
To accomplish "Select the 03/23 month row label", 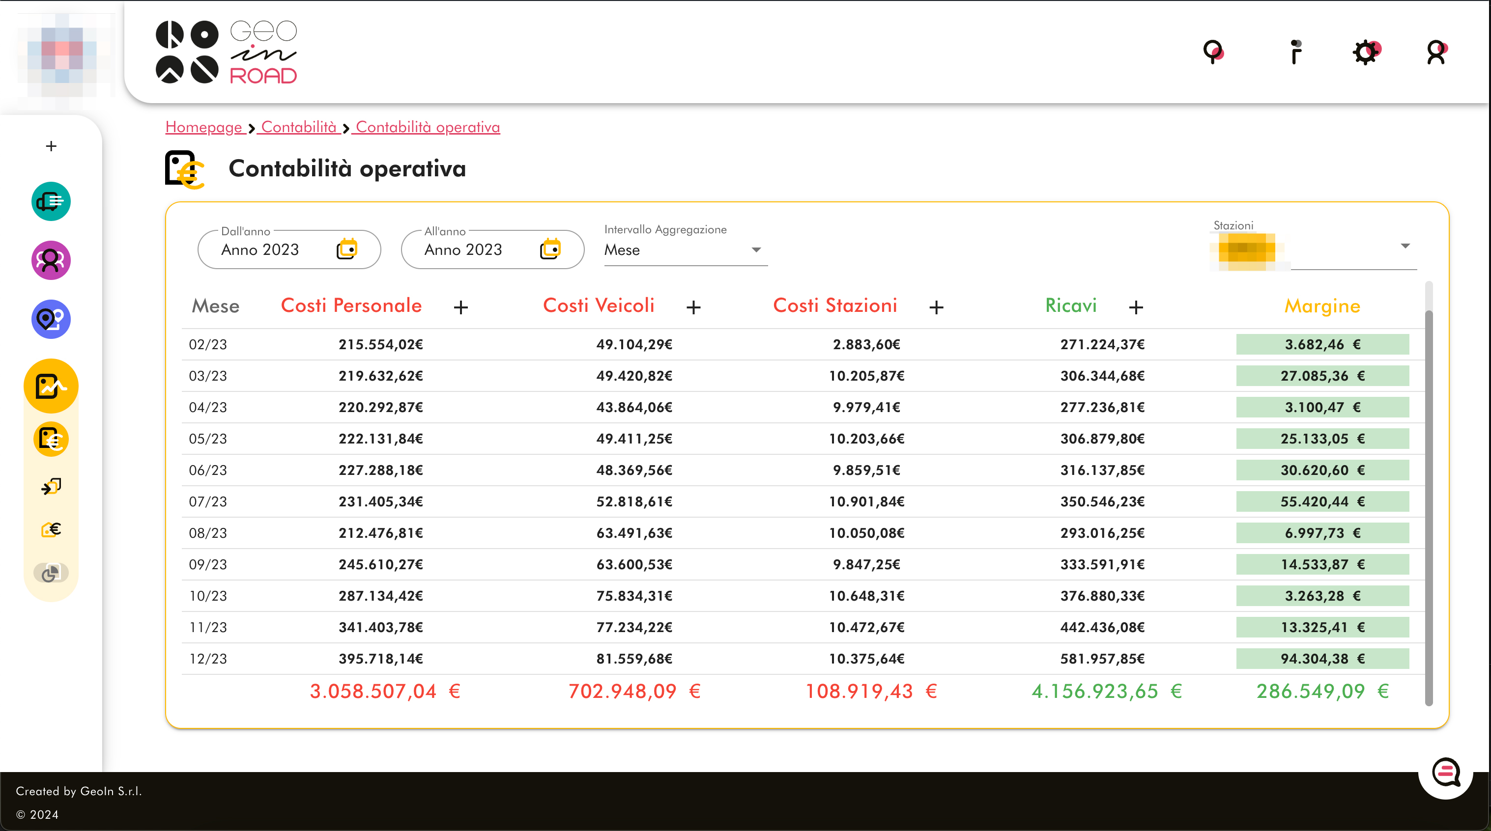I will pos(208,376).
